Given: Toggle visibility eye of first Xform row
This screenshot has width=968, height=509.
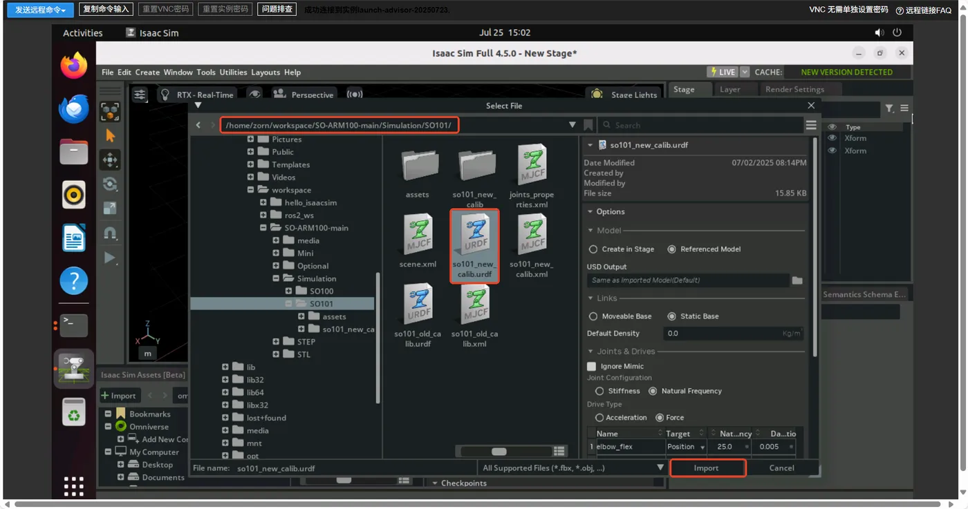Looking at the screenshot, I should click(832, 138).
